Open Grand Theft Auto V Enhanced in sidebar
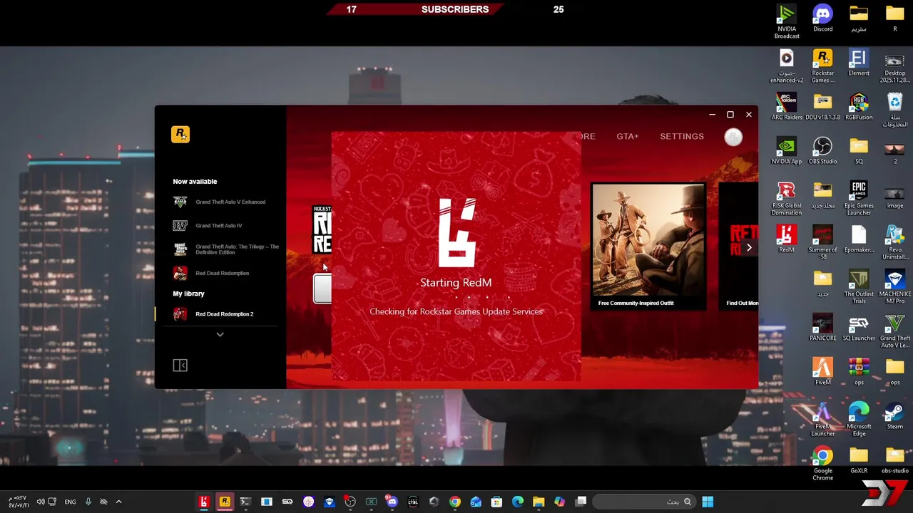Viewport: 913px width, 513px height. (220, 202)
